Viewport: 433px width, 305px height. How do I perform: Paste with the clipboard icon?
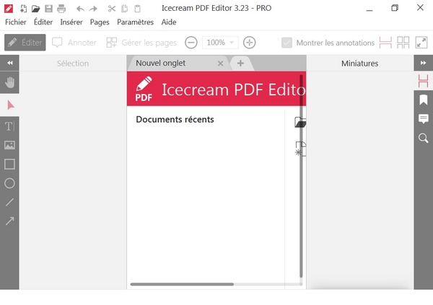tap(137, 9)
